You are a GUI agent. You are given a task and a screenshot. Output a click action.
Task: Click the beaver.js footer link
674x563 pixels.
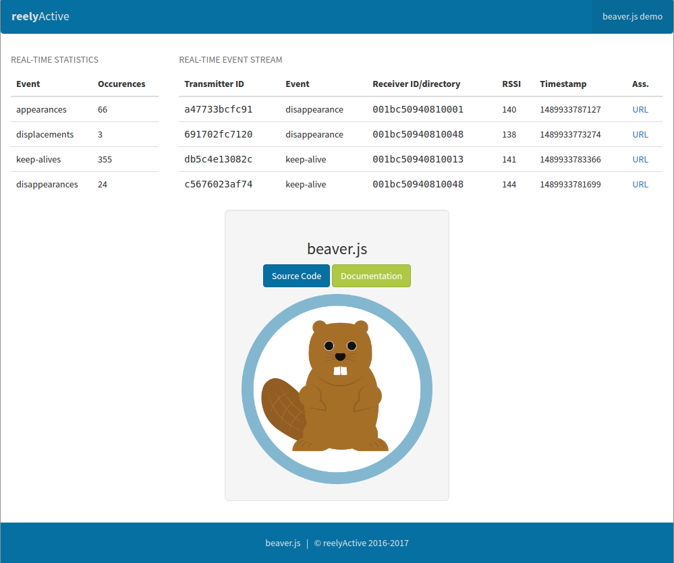[x=283, y=543]
